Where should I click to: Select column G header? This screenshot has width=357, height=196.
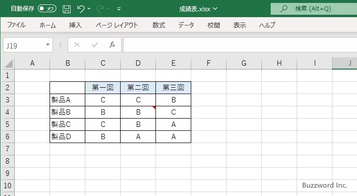click(x=244, y=63)
